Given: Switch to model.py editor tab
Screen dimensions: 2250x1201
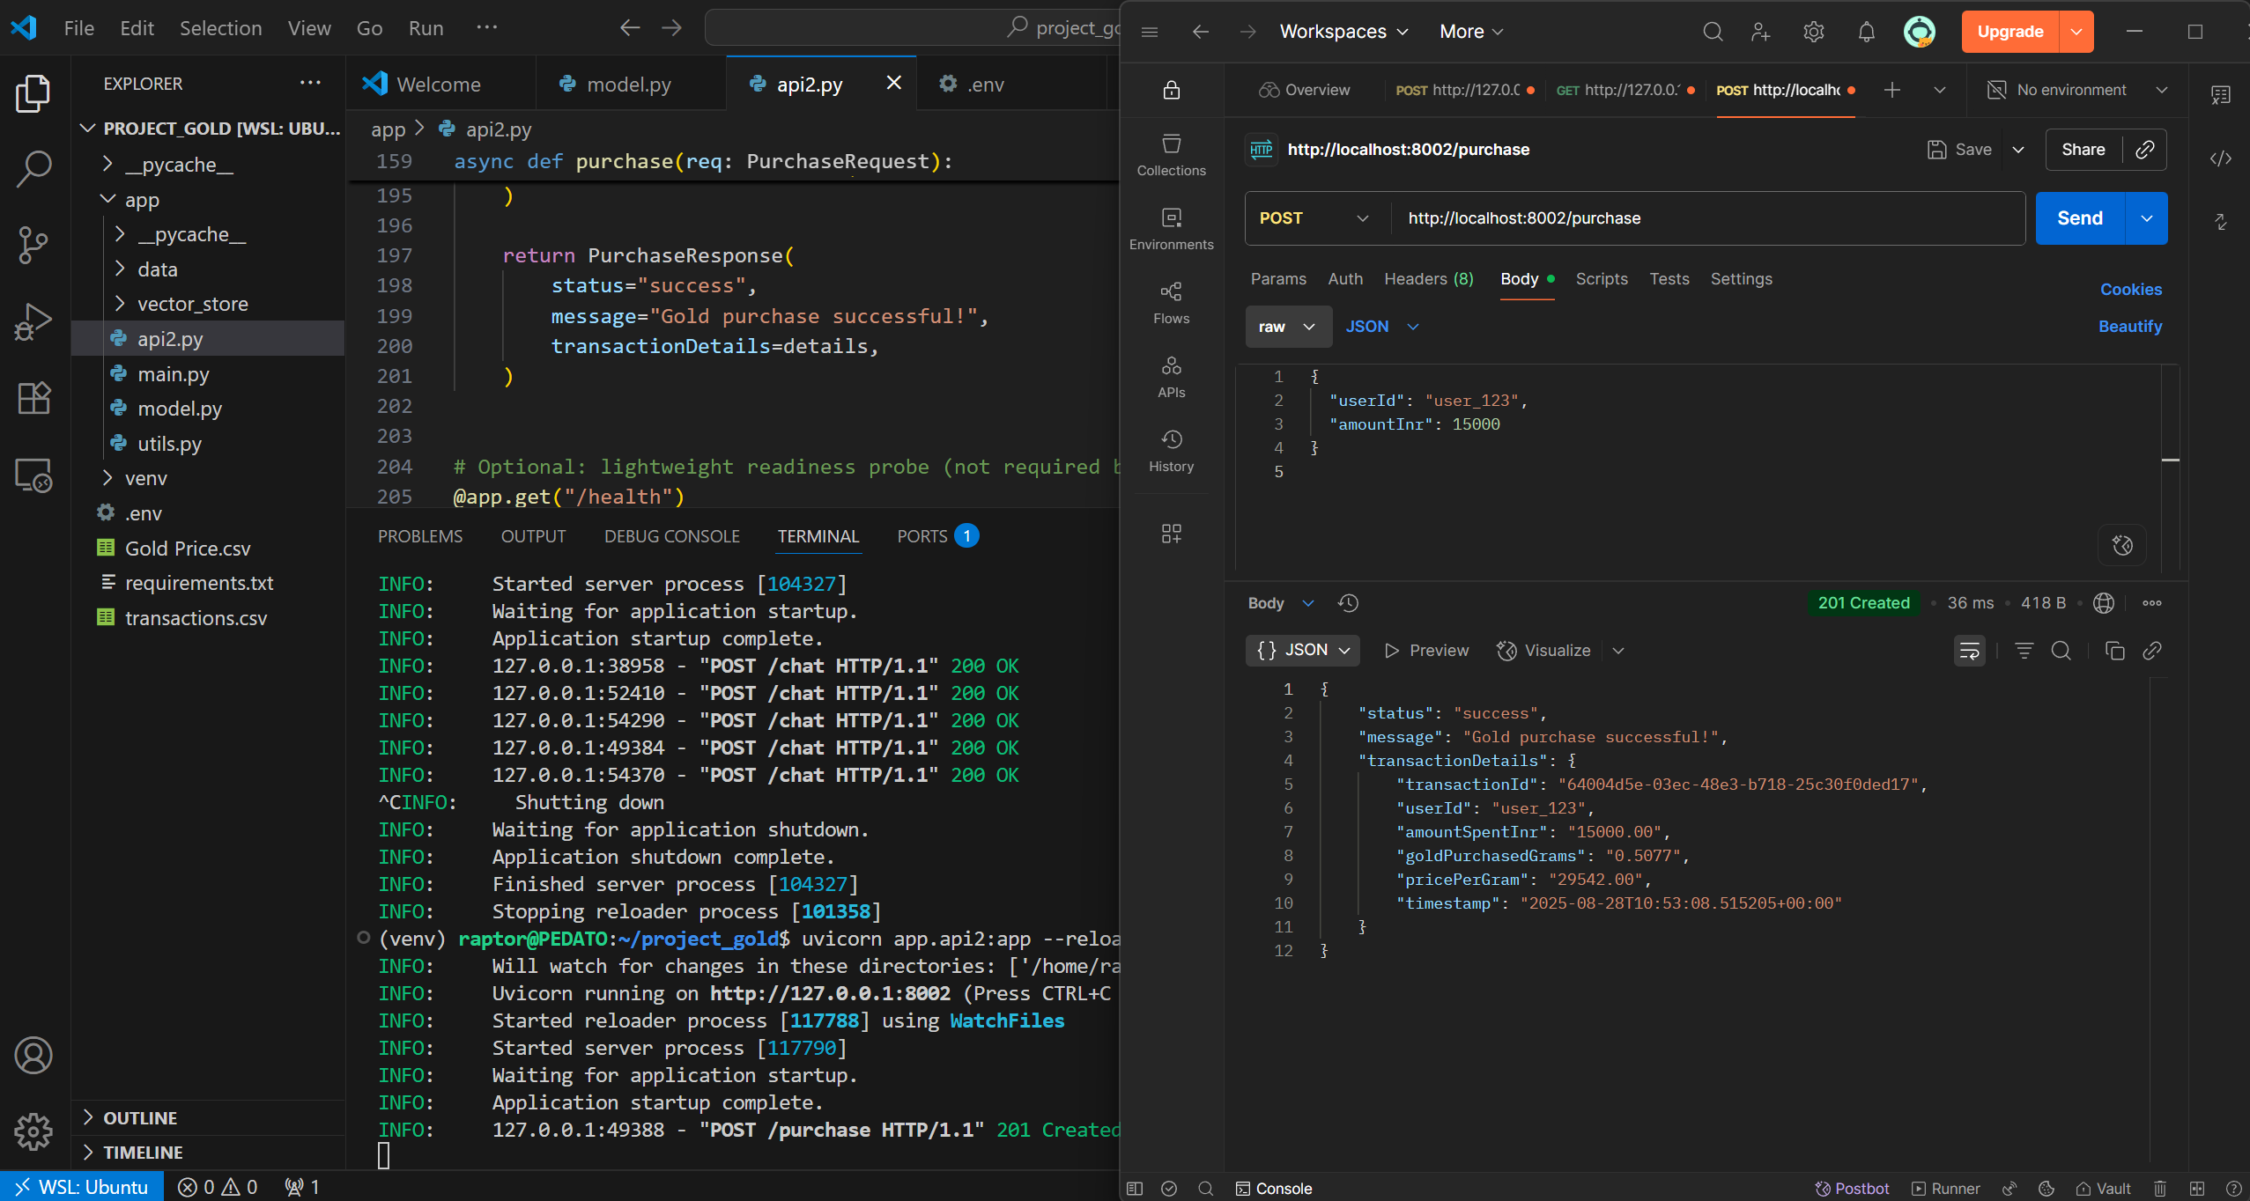Looking at the screenshot, I should (629, 84).
